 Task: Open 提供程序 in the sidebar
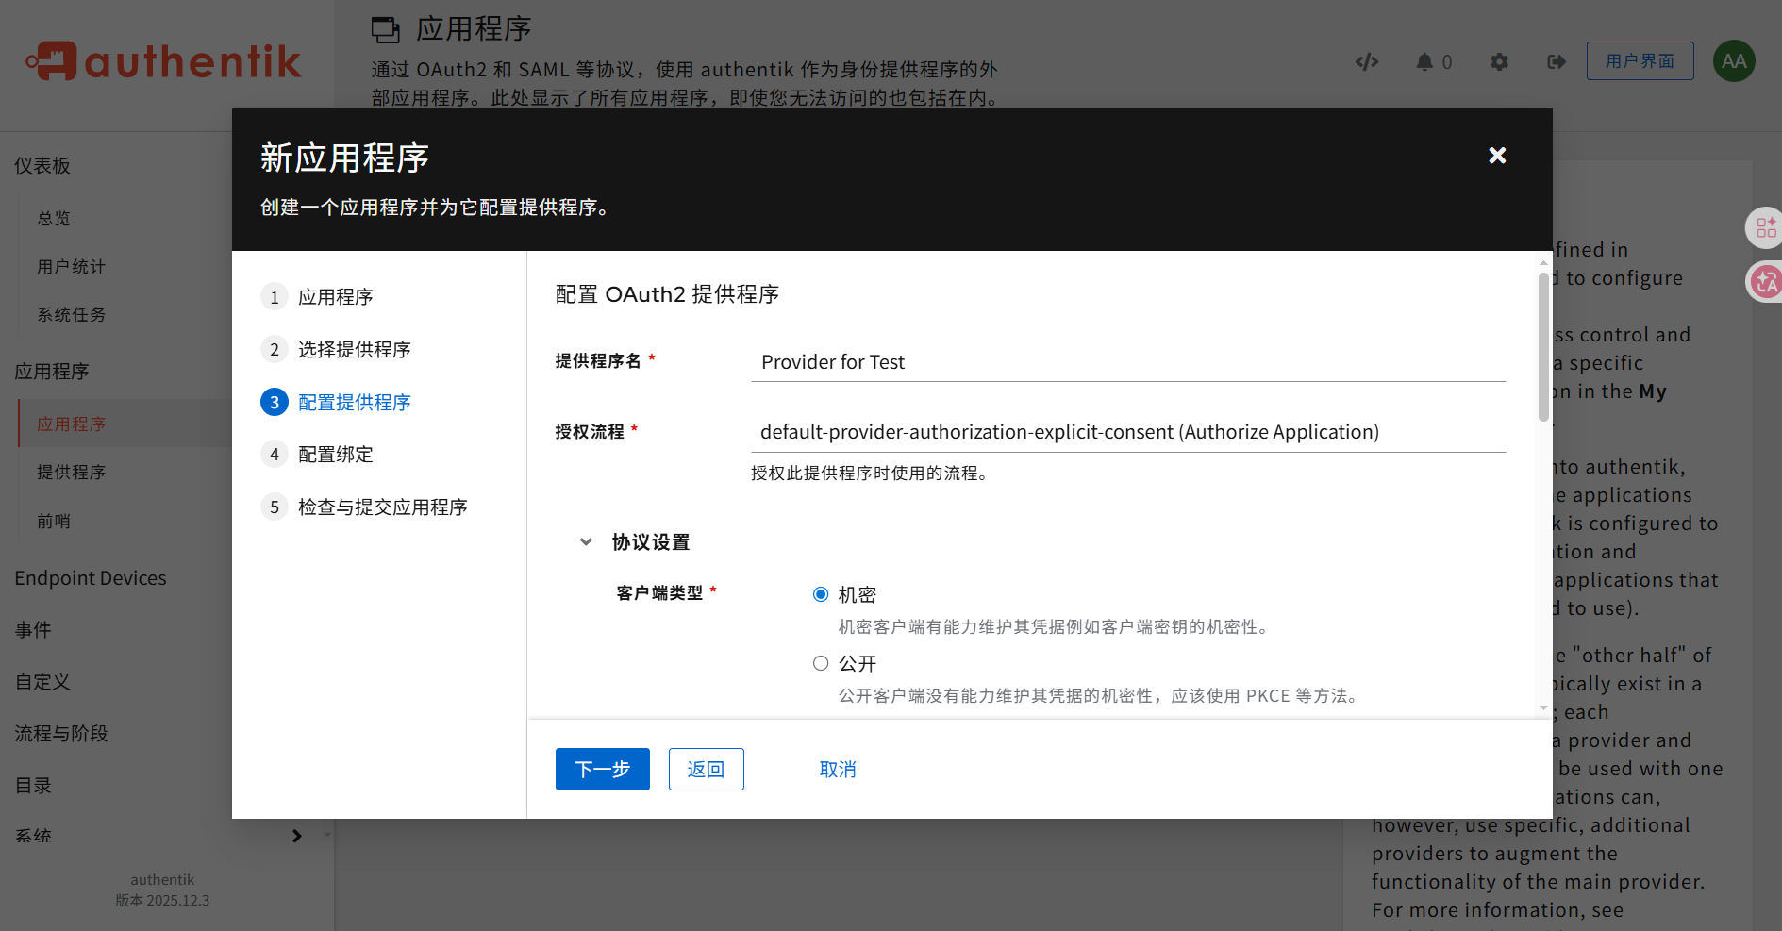[71, 472]
